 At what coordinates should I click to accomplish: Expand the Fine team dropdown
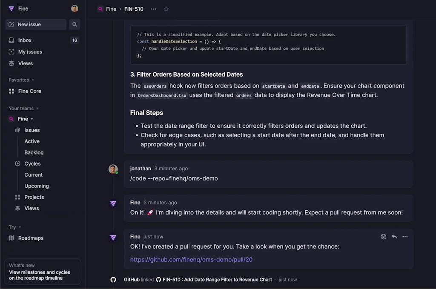point(32,119)
